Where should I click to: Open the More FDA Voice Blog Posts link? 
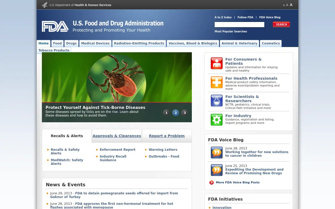point(238,182)
